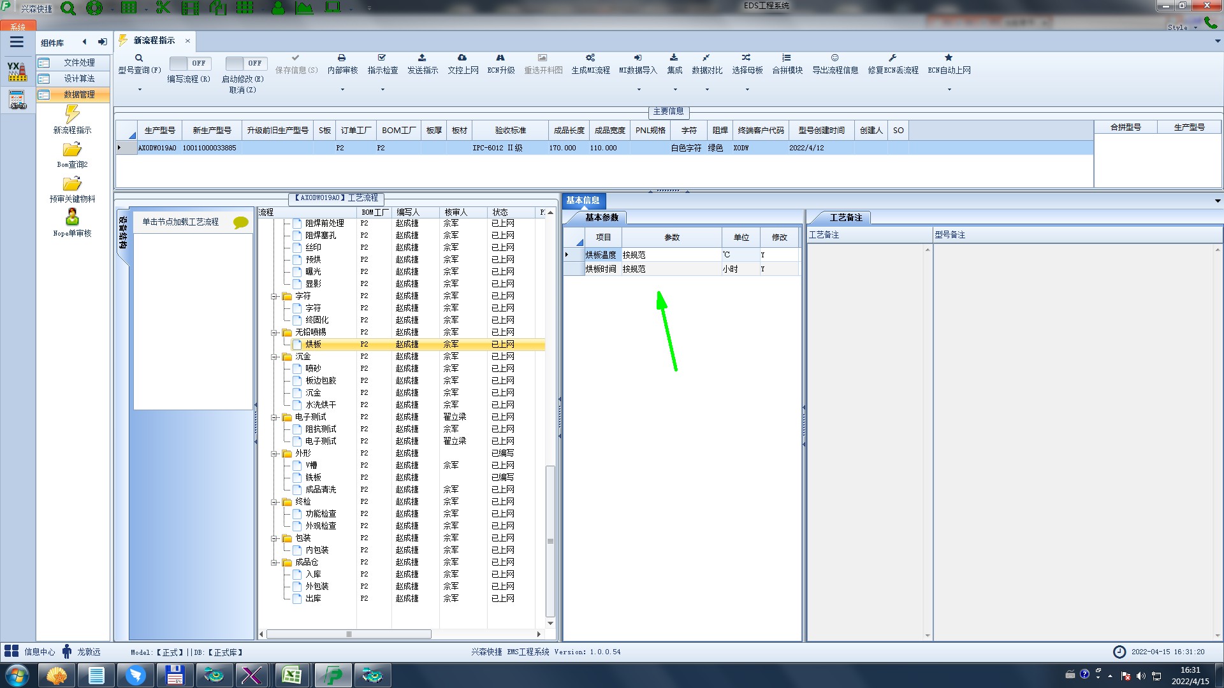Select the 烘板 node in process tree
1224x688 pixels.
click(313, 344)
